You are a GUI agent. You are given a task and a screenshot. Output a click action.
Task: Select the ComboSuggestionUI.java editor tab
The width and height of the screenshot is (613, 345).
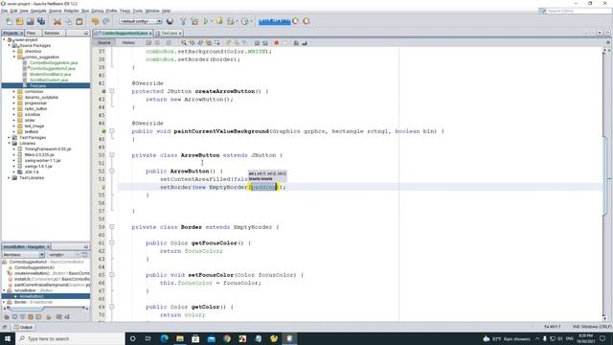point(124,34)
